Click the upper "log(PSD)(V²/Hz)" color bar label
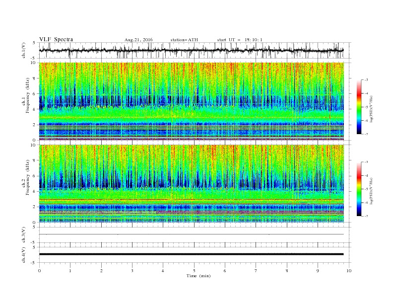 coord(372,109)
